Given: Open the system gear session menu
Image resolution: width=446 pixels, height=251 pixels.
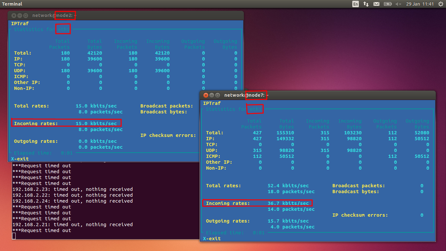Looking at the screenshot, I should 441,4.
